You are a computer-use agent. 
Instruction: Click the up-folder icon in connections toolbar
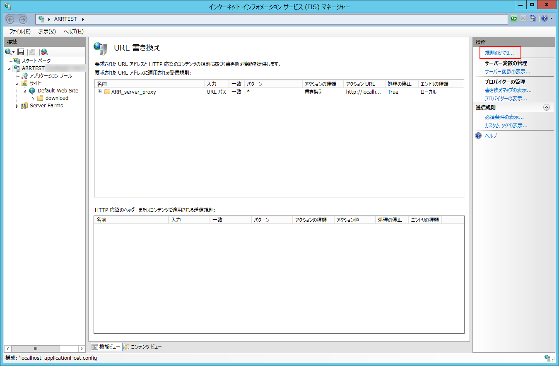[x=32, y=52]
